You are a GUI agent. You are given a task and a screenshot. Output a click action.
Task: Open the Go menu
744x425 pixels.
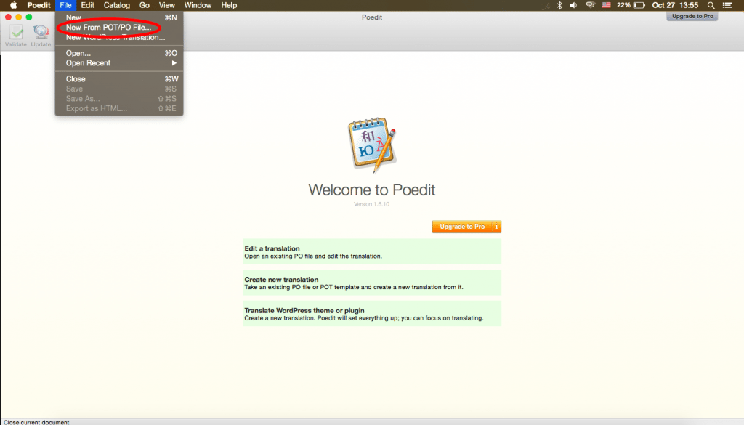pos(144,5)
